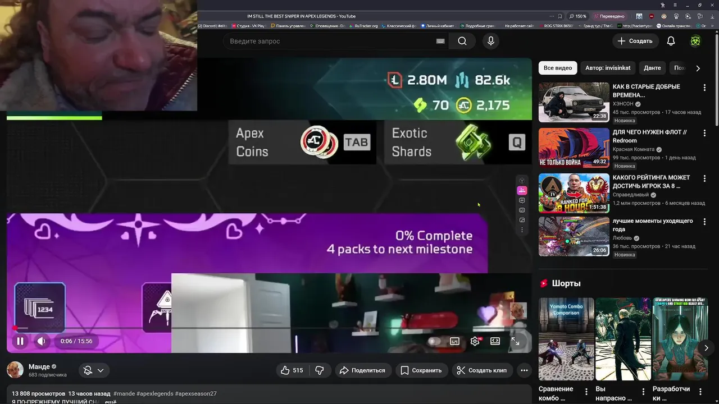The image size is (719, 404).
Task: Open the ROG STRIX B650 bookmark
Action: click(x=557, y=26)
